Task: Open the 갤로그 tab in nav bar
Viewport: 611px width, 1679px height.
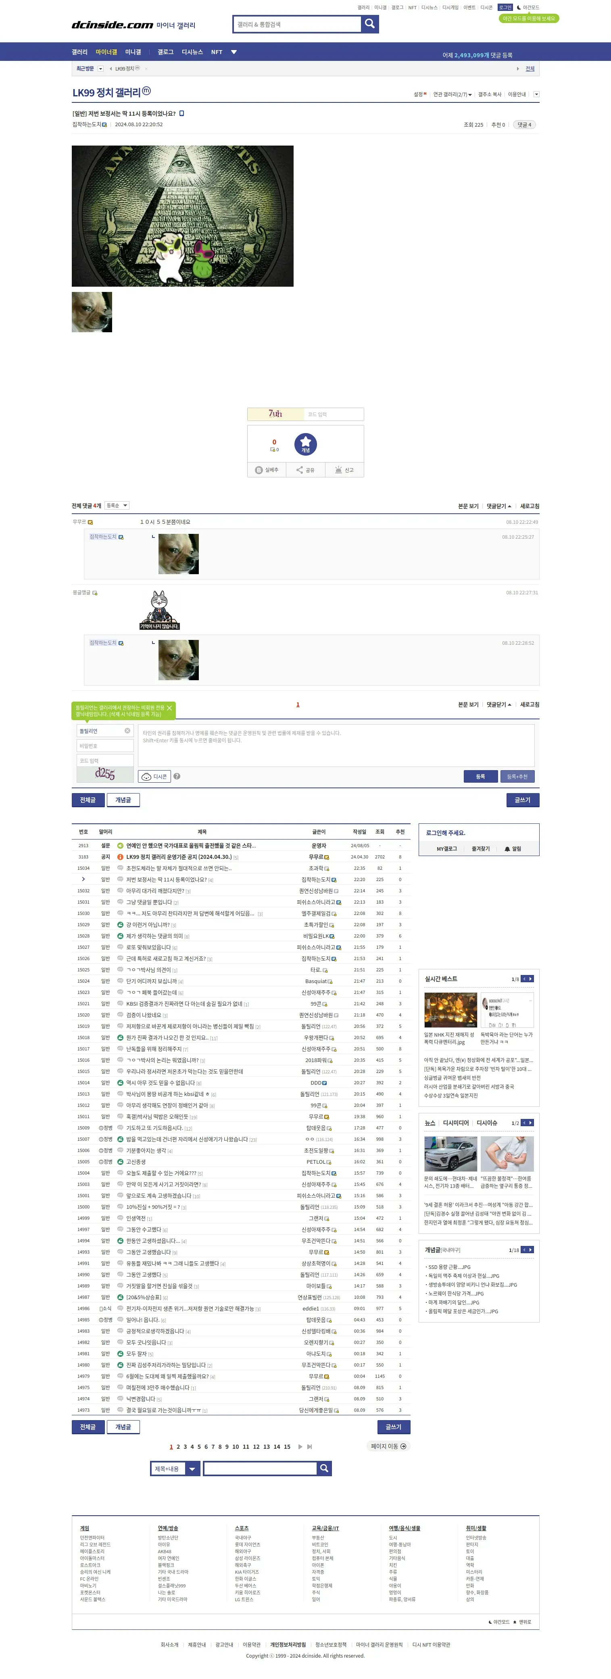Action: point(165,52)
